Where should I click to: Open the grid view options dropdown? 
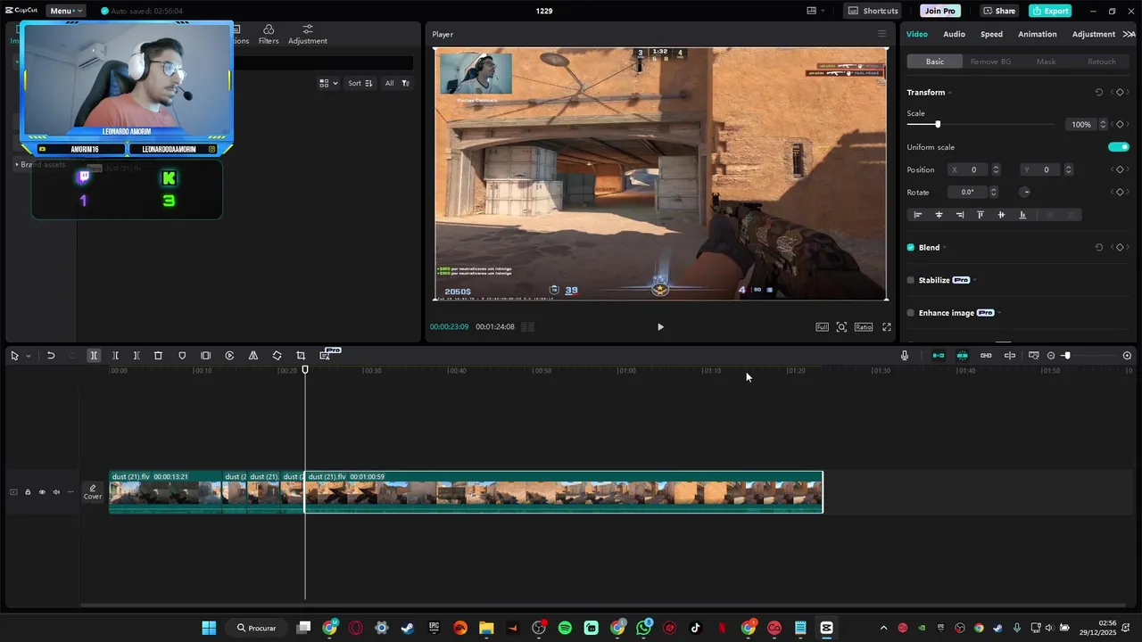pos(328,83)
